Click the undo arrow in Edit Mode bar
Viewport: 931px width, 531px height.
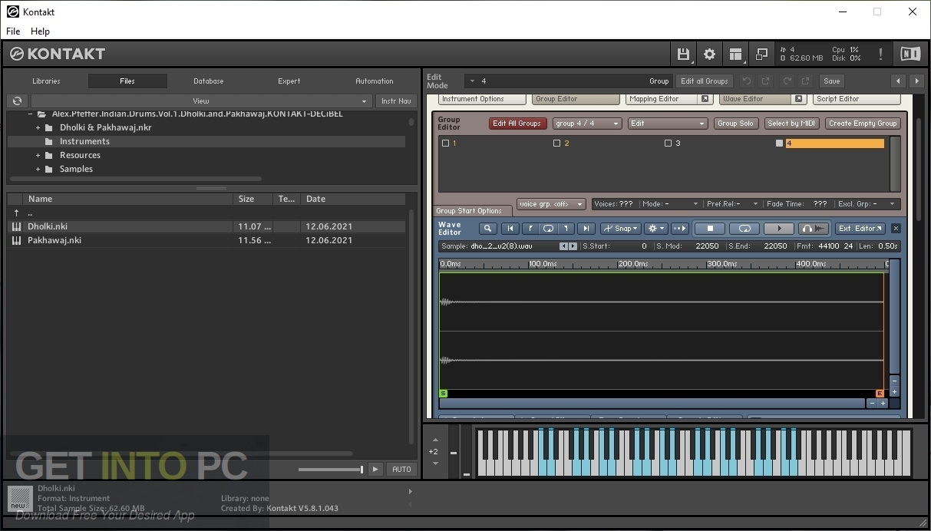coord(747,81)
